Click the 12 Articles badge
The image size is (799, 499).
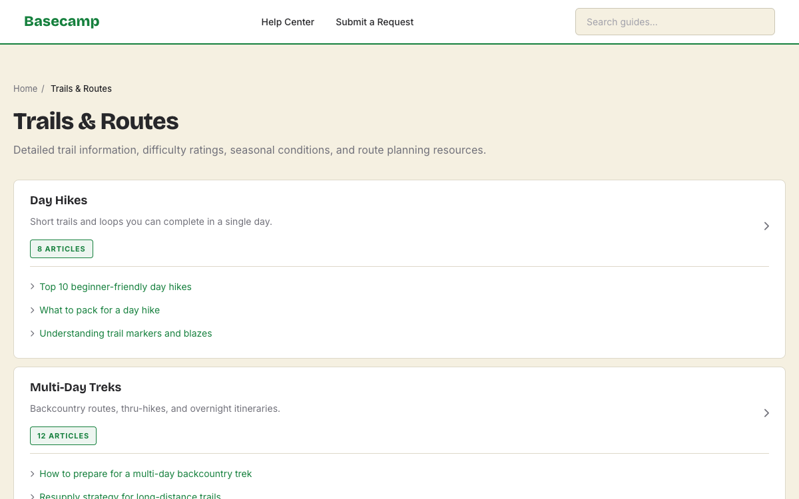coord(63,436)
